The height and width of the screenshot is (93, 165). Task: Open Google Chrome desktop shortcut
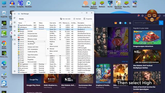(4, 45)
